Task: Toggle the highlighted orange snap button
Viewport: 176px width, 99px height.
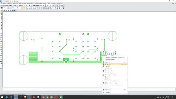Action: (25, 8)
